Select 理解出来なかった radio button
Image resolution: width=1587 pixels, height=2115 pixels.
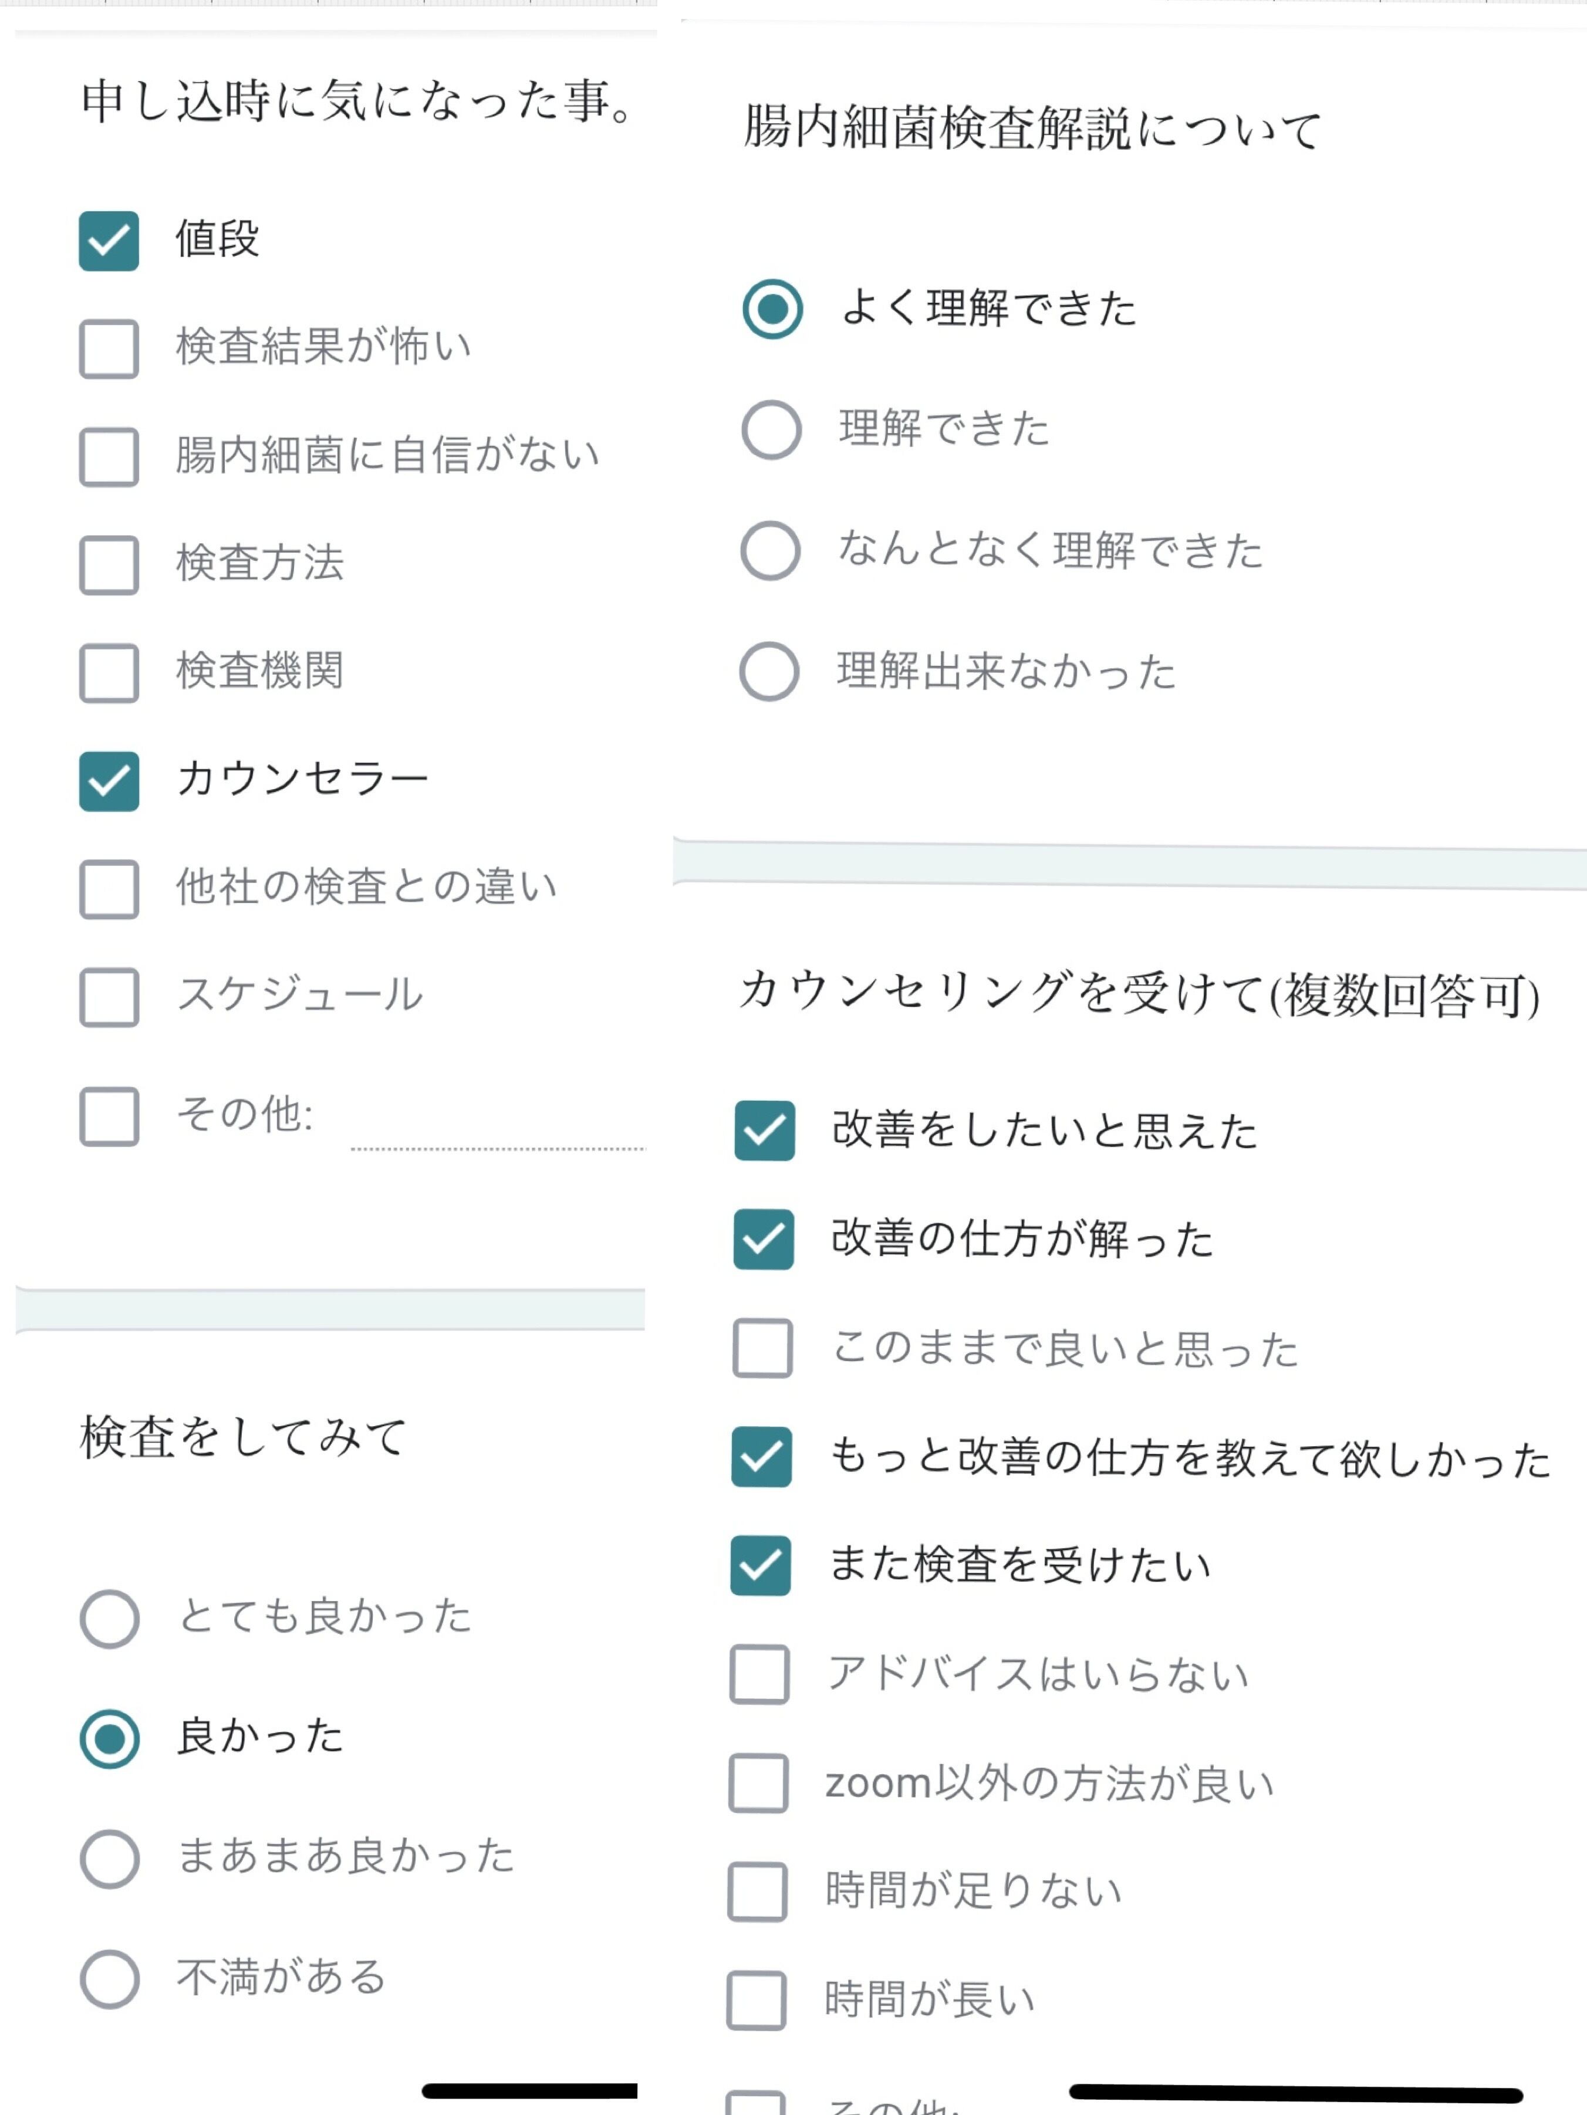769,671
